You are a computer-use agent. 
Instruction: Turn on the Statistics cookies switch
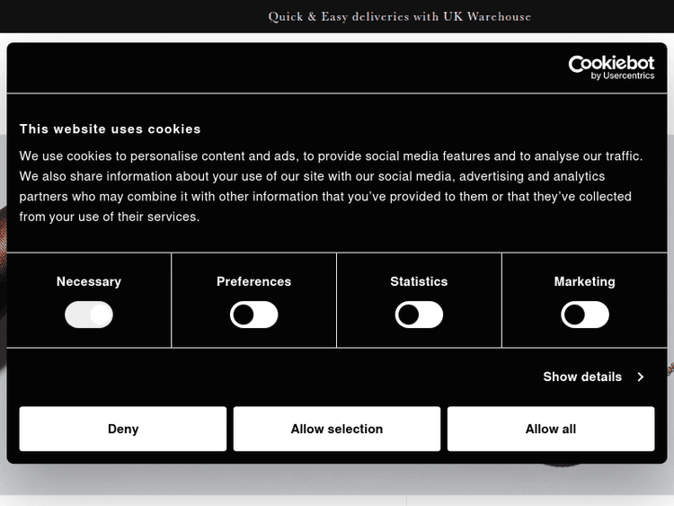(419, 315)
